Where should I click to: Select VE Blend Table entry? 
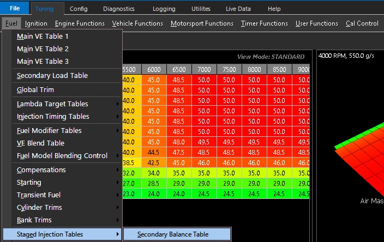point(40,143)
